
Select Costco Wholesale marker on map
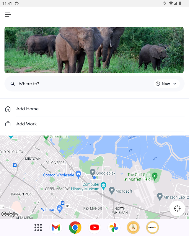tap(78, 174)
